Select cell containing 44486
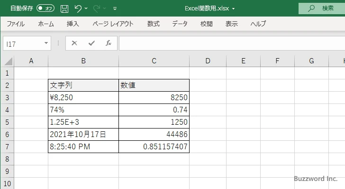 click(154, 134)
